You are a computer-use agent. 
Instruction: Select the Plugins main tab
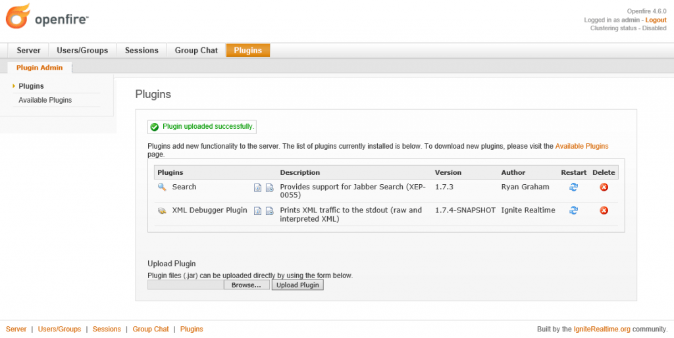click(x=248, y=50)
